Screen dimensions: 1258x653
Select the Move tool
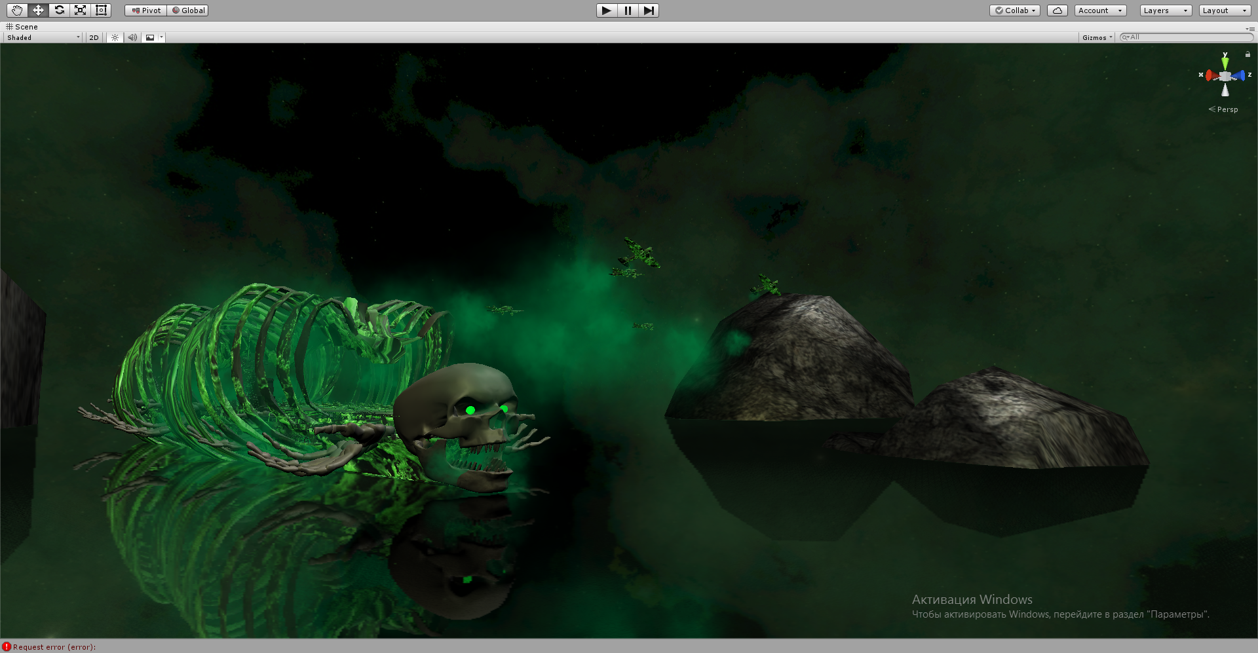click(38, 10)
